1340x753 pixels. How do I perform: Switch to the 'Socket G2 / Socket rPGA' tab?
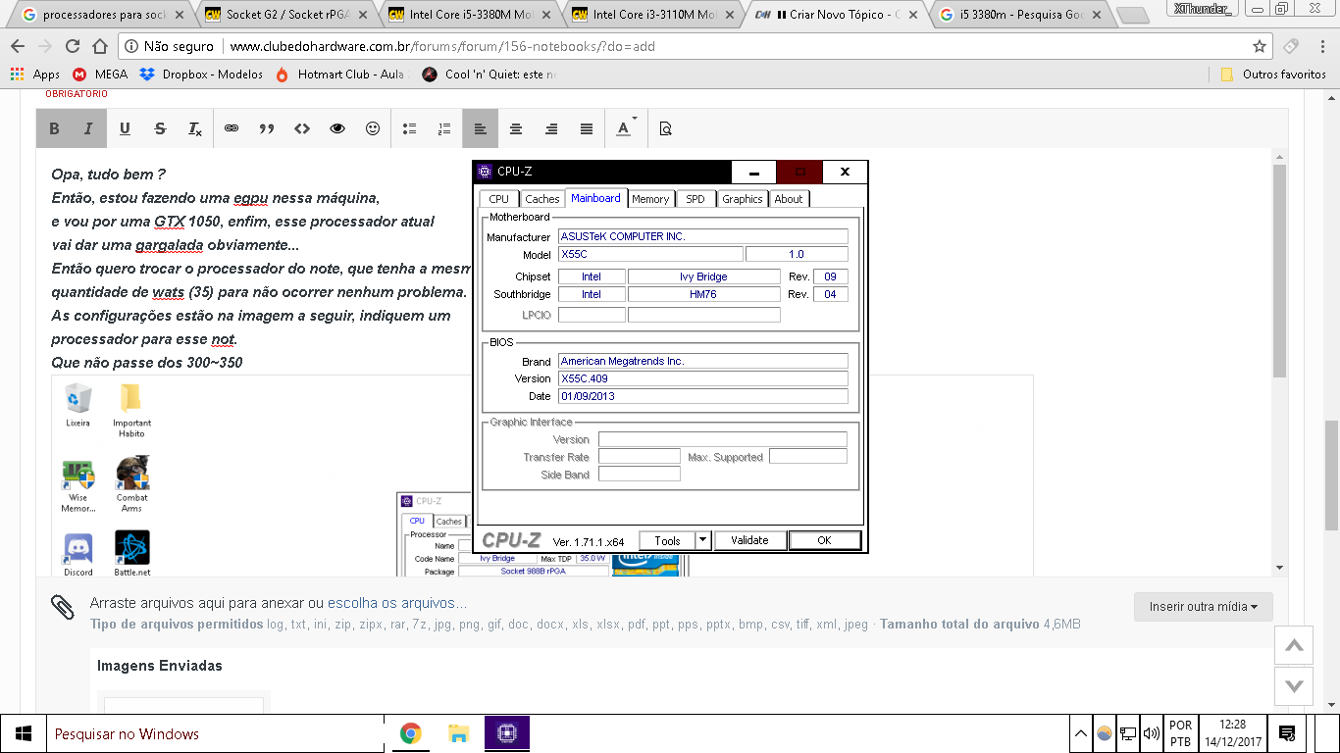click(x=284, y=15)
